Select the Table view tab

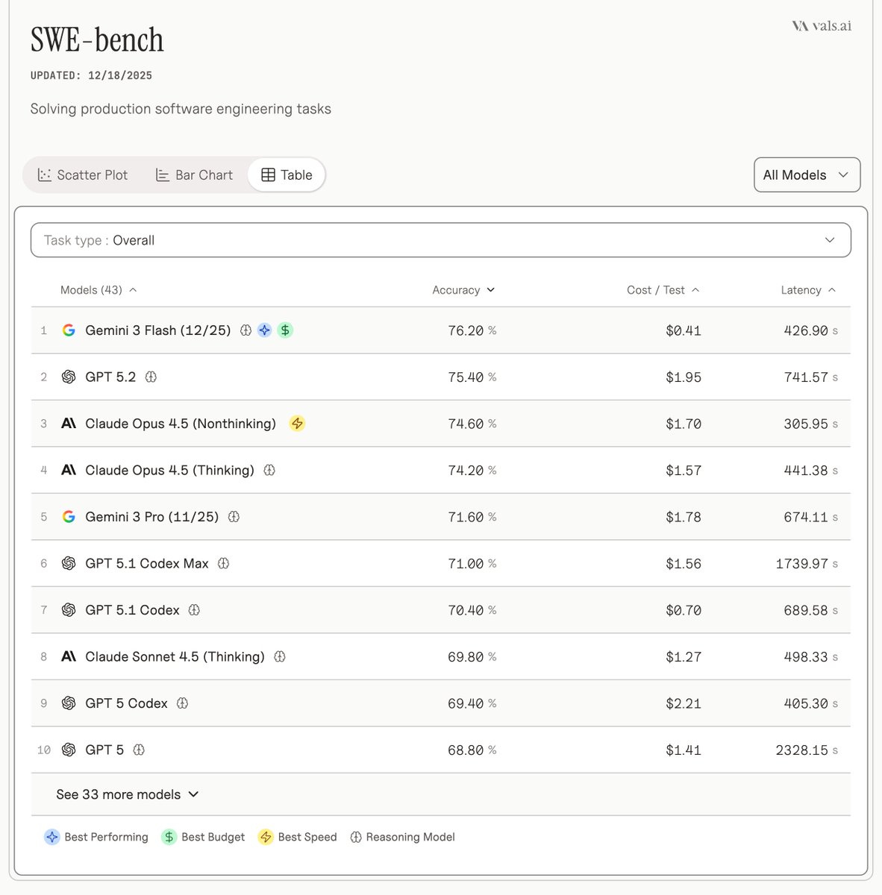coord(287,175)
